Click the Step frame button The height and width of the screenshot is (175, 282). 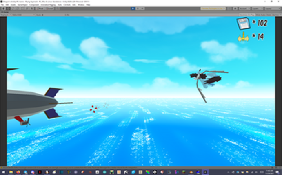(x=142, y=9)
